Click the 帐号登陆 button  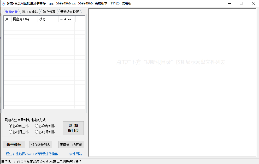[14, 145]
